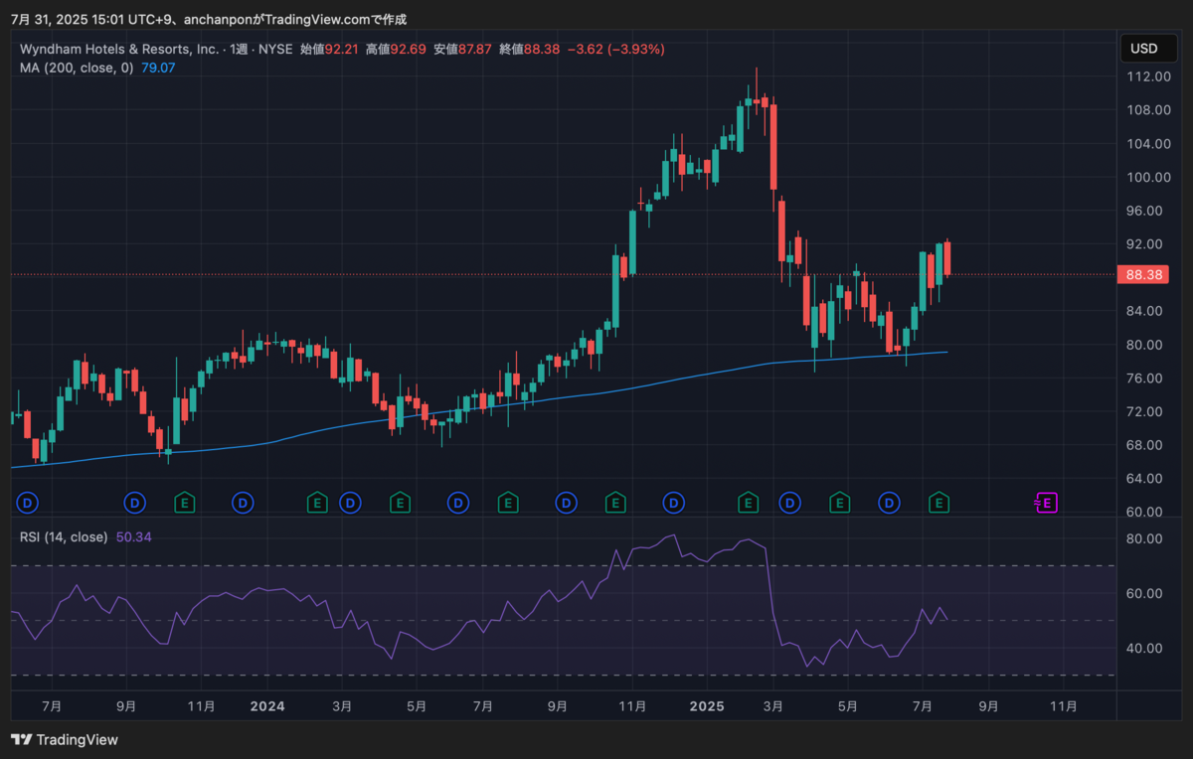Open the late April 2024 earnings E marker
Screen dimensions: 1193x759
(x=400, y=503)
